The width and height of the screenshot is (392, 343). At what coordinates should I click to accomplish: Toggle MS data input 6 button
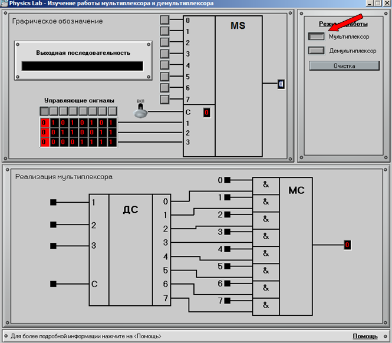(x=164, y=88)
